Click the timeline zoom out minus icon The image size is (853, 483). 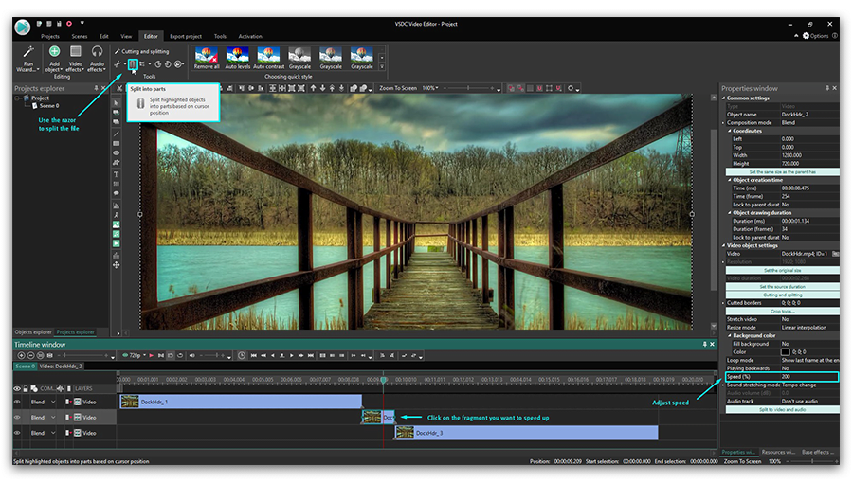tap(30, 355)
